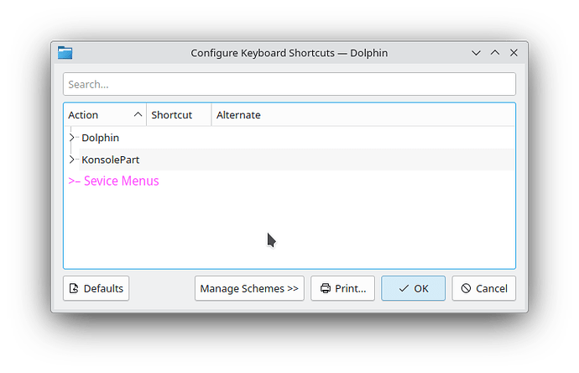Minimize the Configure Keyboard Shortcuts window
This screenshot has height=373, width=579.
point(476,53)
